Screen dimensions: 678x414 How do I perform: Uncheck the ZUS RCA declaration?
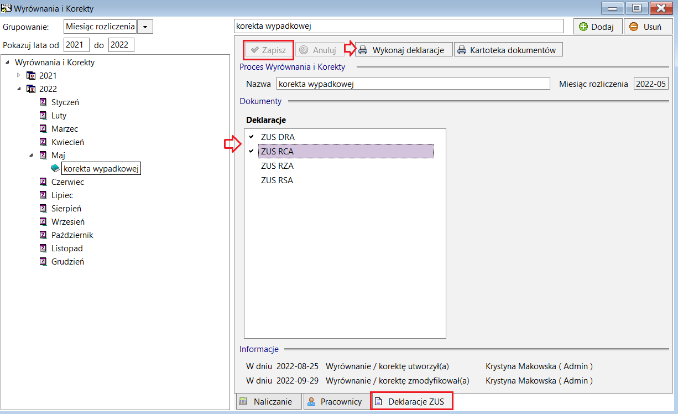[x=252, y=151]
